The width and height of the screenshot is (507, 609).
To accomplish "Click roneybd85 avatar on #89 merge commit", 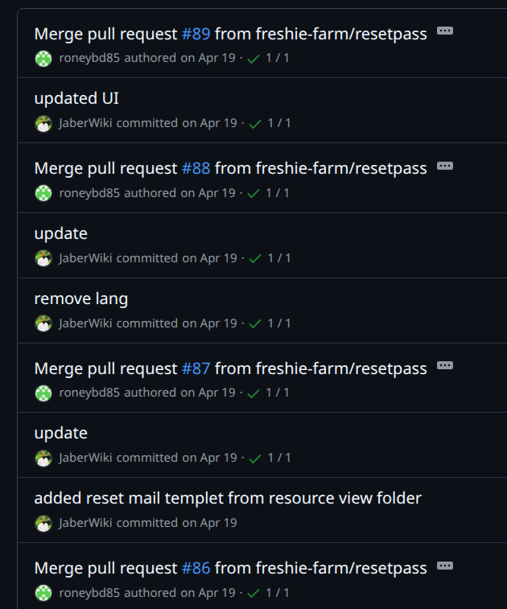I will (43, 59).
